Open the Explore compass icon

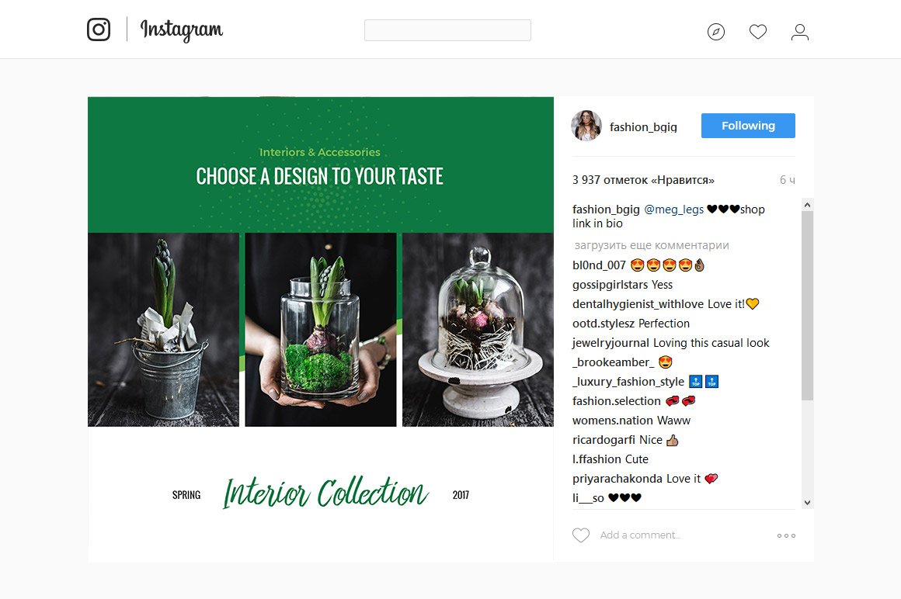716,32
